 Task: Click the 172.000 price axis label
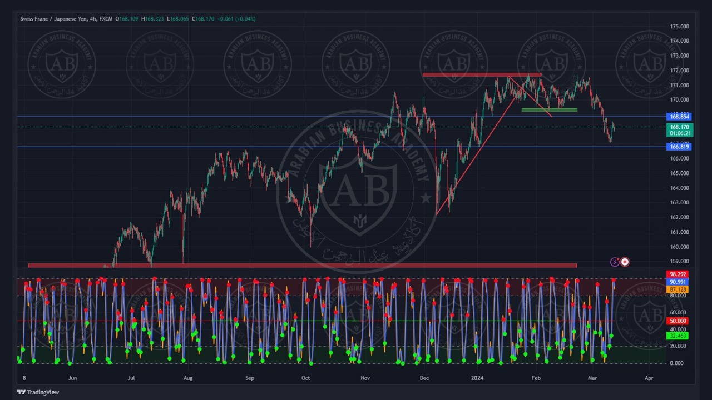click(679, 71)
